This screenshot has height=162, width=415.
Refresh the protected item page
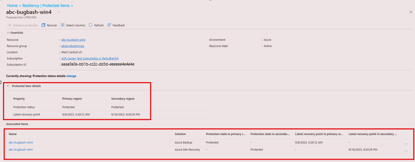pyautogui.click(x=96, y=25)
